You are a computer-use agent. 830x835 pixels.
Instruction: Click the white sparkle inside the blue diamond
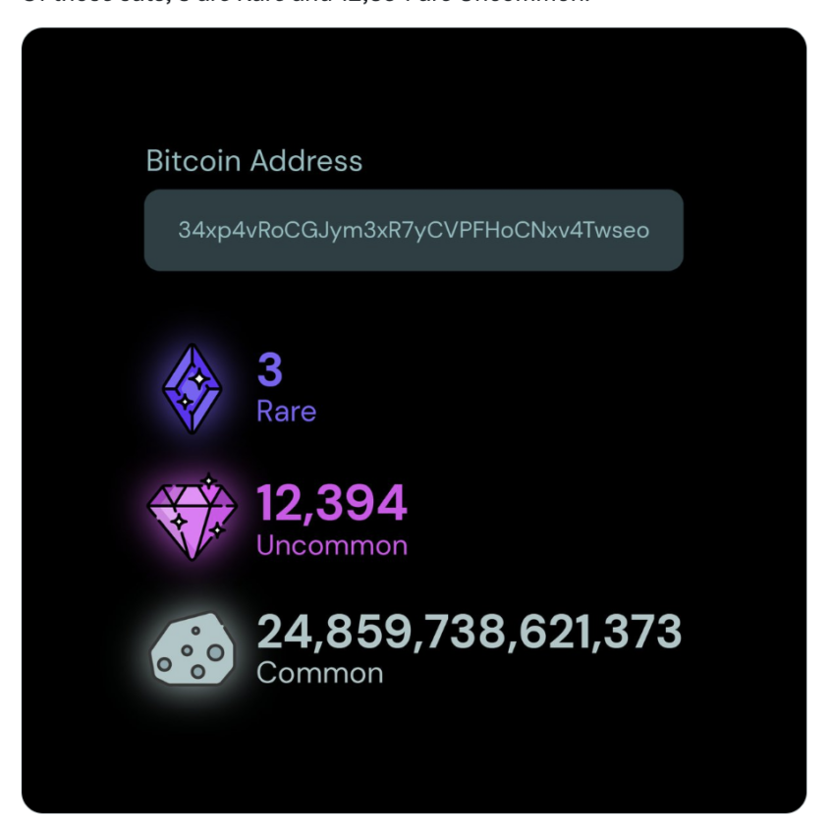point(199,377)
